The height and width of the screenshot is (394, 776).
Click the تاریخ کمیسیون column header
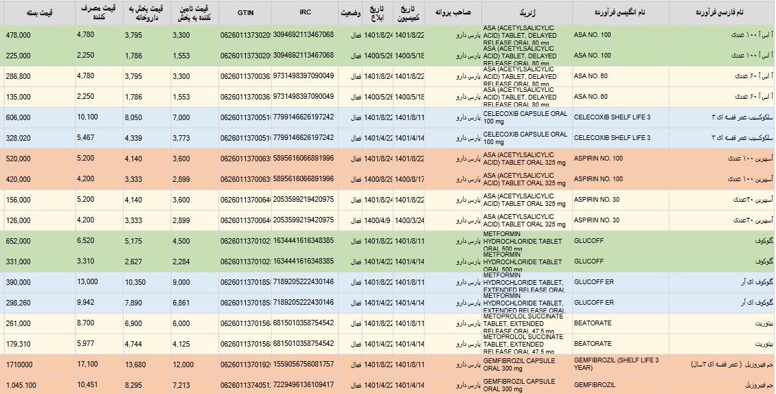click(x=409, y=13)
